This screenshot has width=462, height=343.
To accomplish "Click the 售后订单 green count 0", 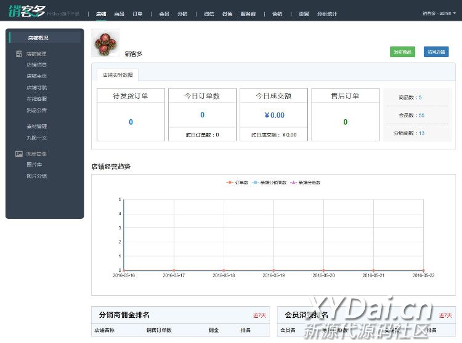I will [x=346, y=122].
